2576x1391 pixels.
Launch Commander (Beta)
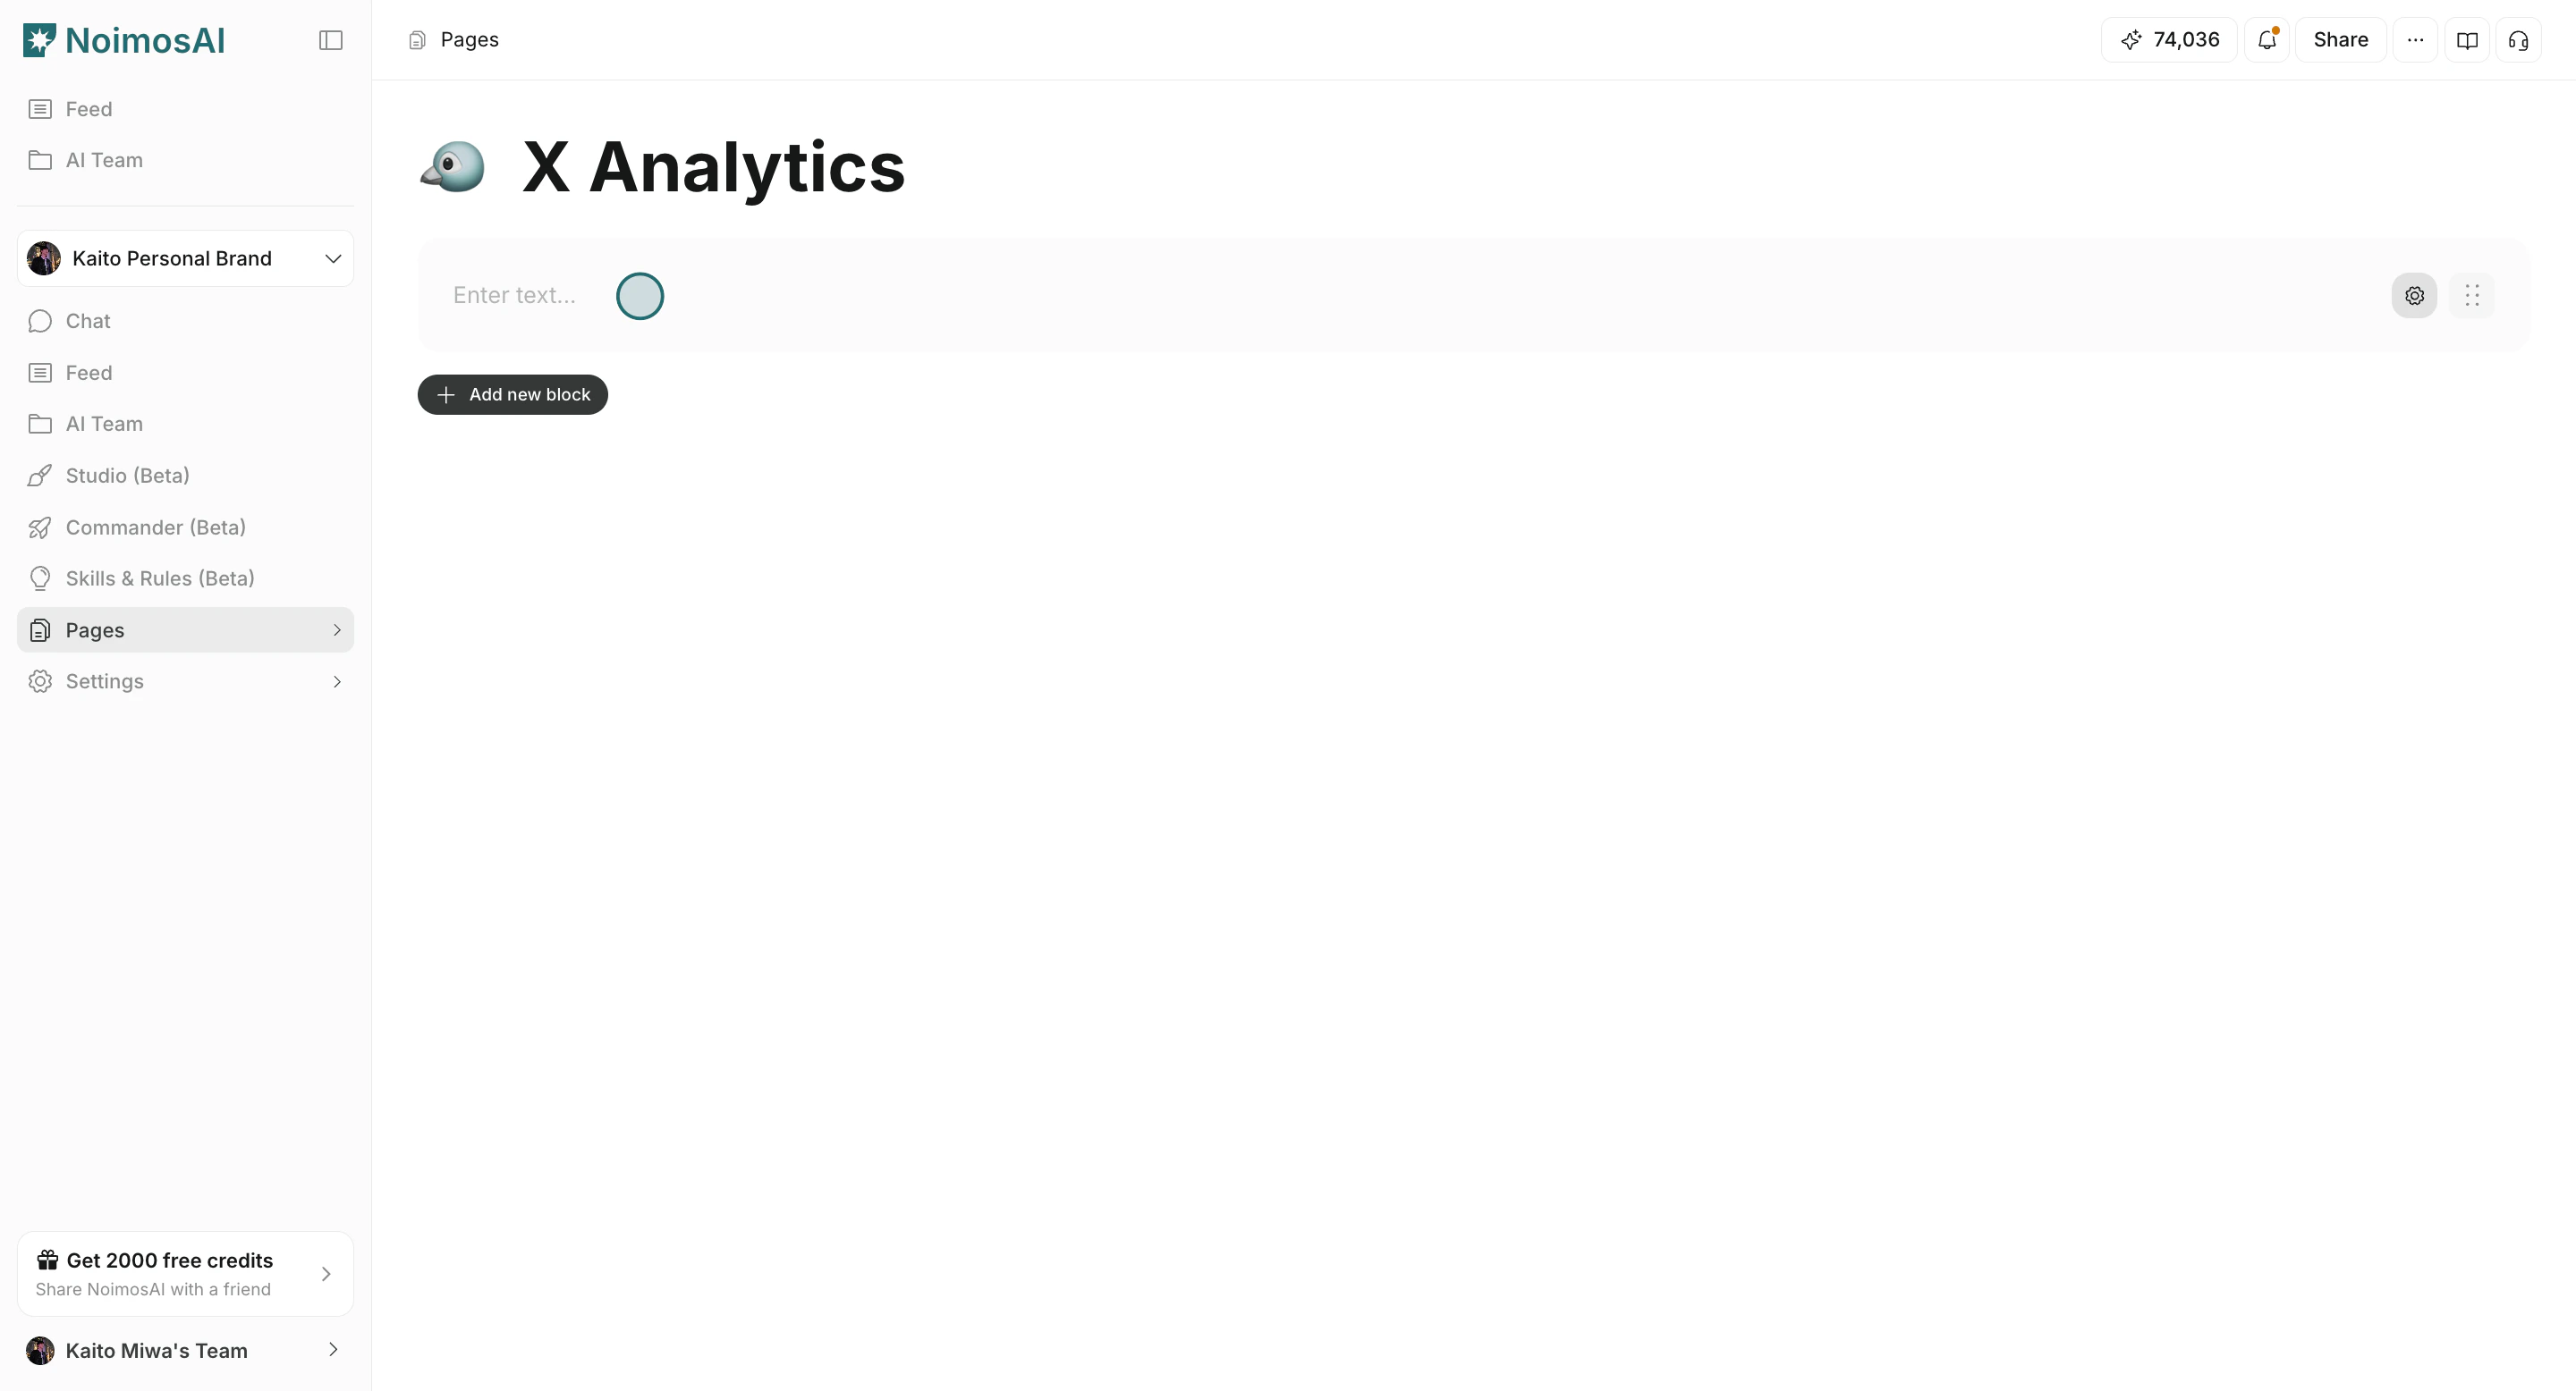(x=155, y=527)
